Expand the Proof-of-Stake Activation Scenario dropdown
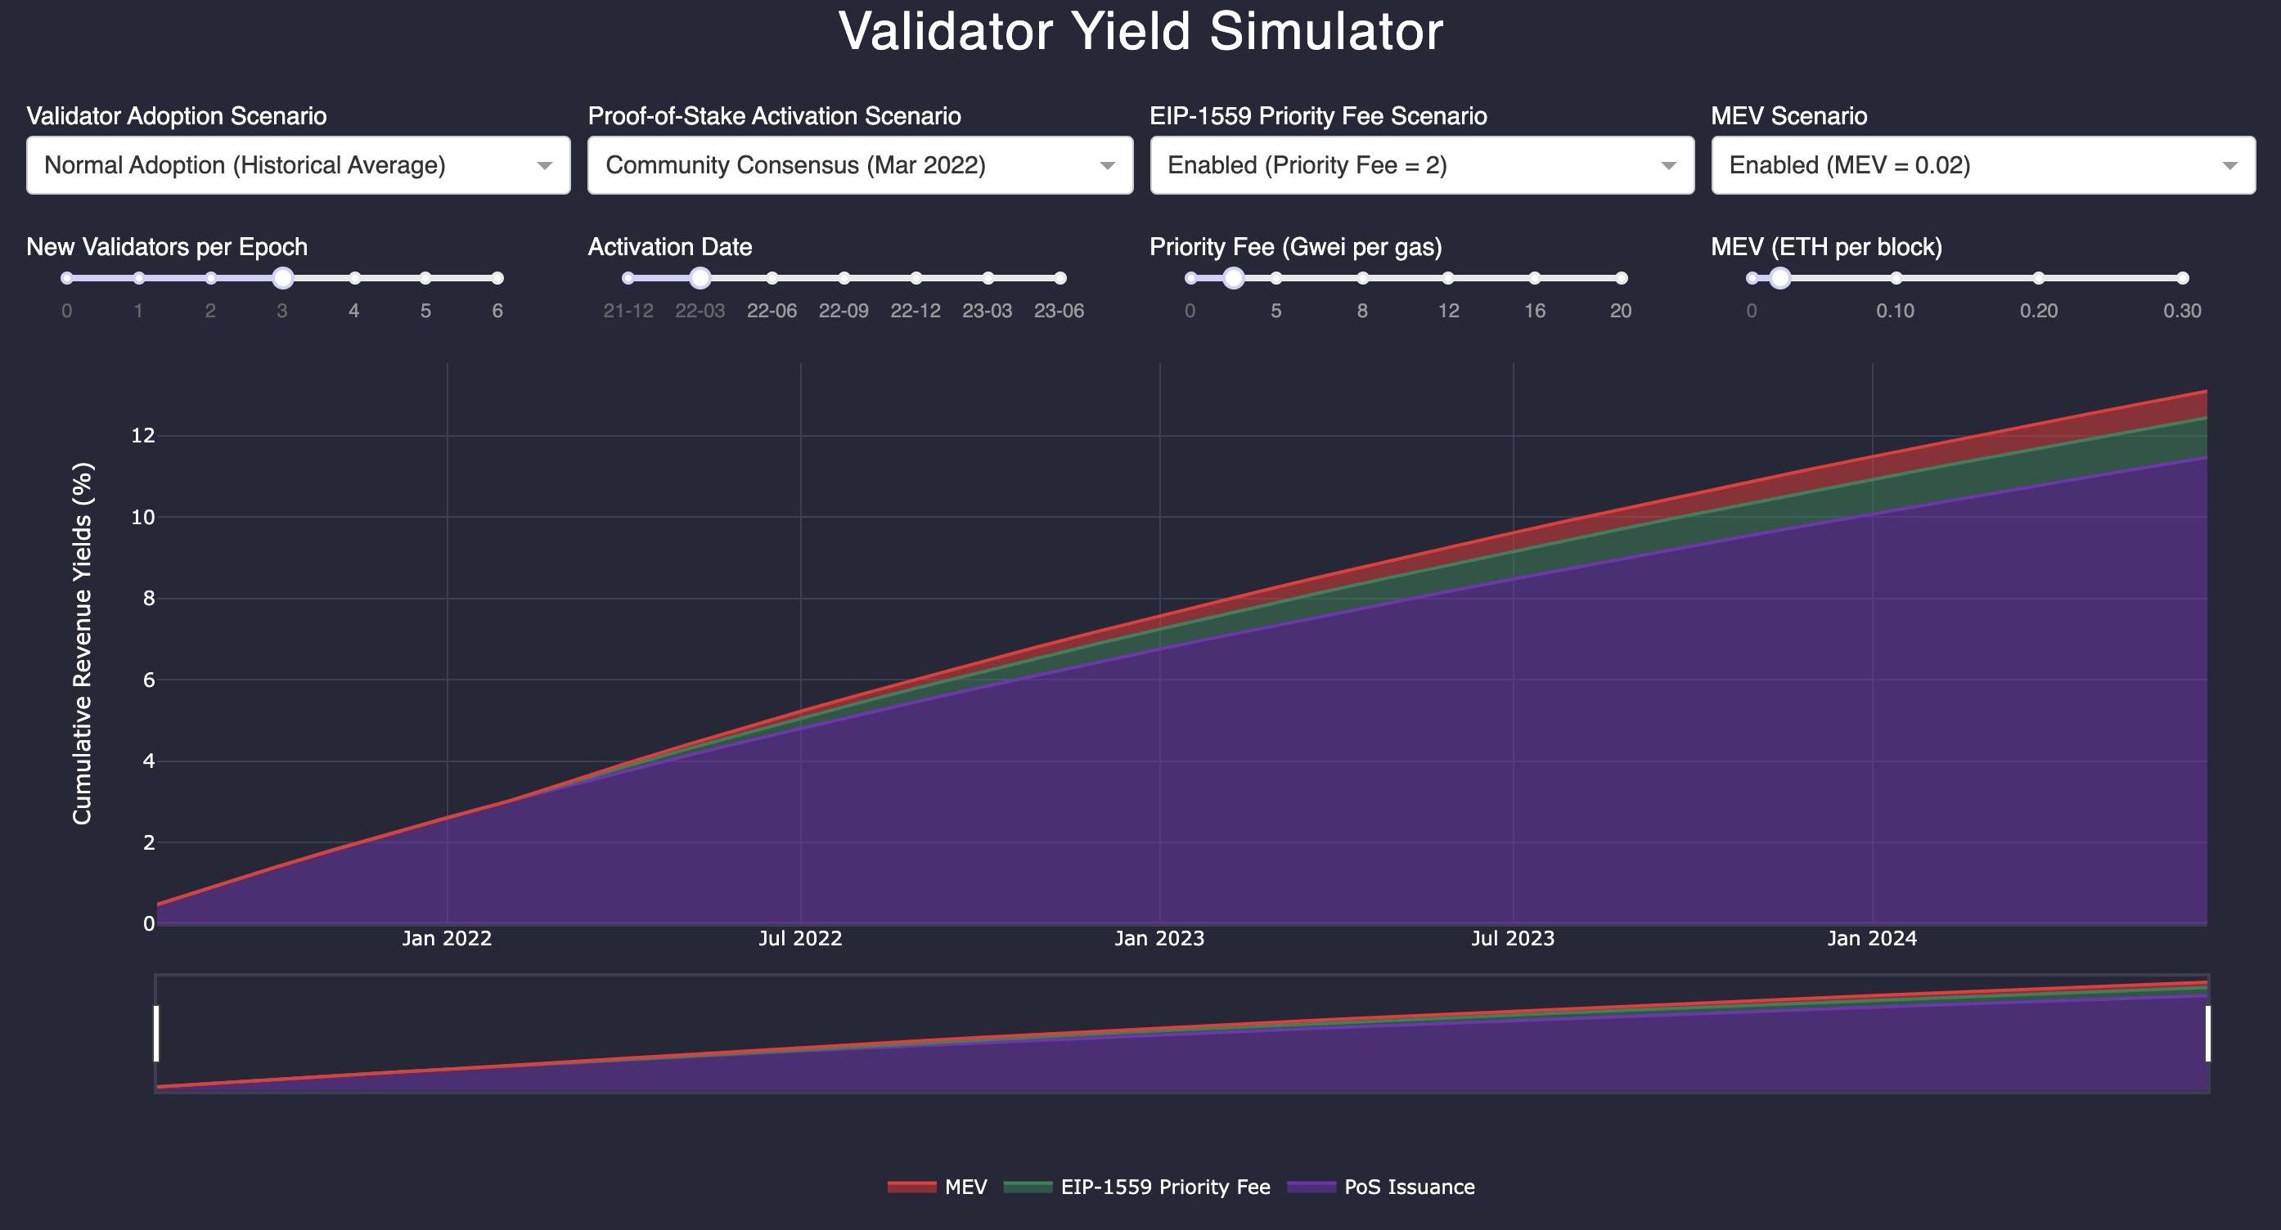The width and height of the screenshot is (2281, 1230). [x=859, y=165]
